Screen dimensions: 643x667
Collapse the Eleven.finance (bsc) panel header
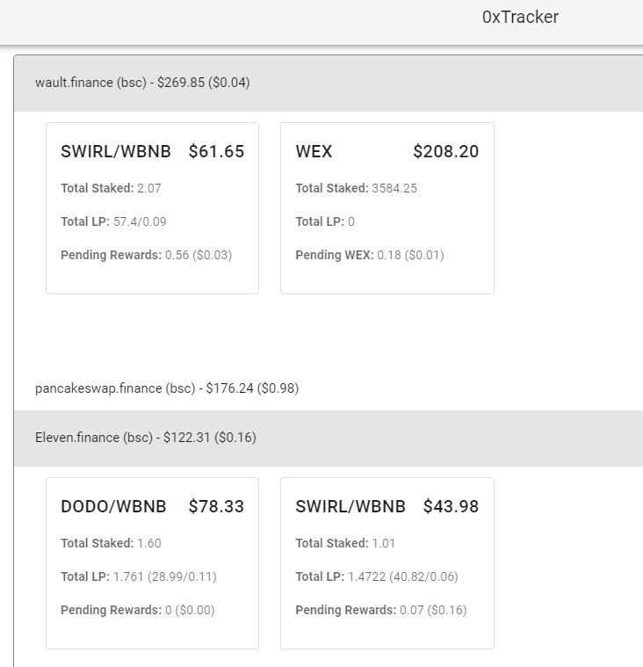[329, 438]
